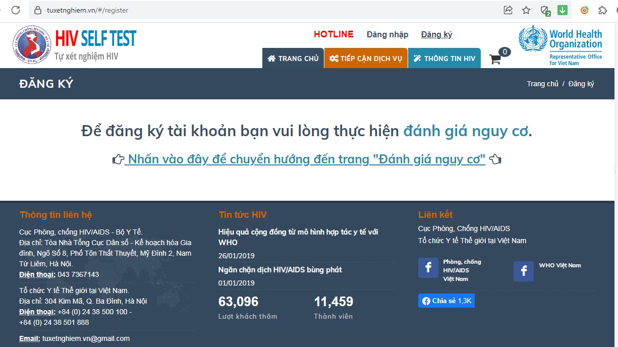Click the shopping cart icon
The width and height of the screenshot is (618, 347).
coord(495,60)
